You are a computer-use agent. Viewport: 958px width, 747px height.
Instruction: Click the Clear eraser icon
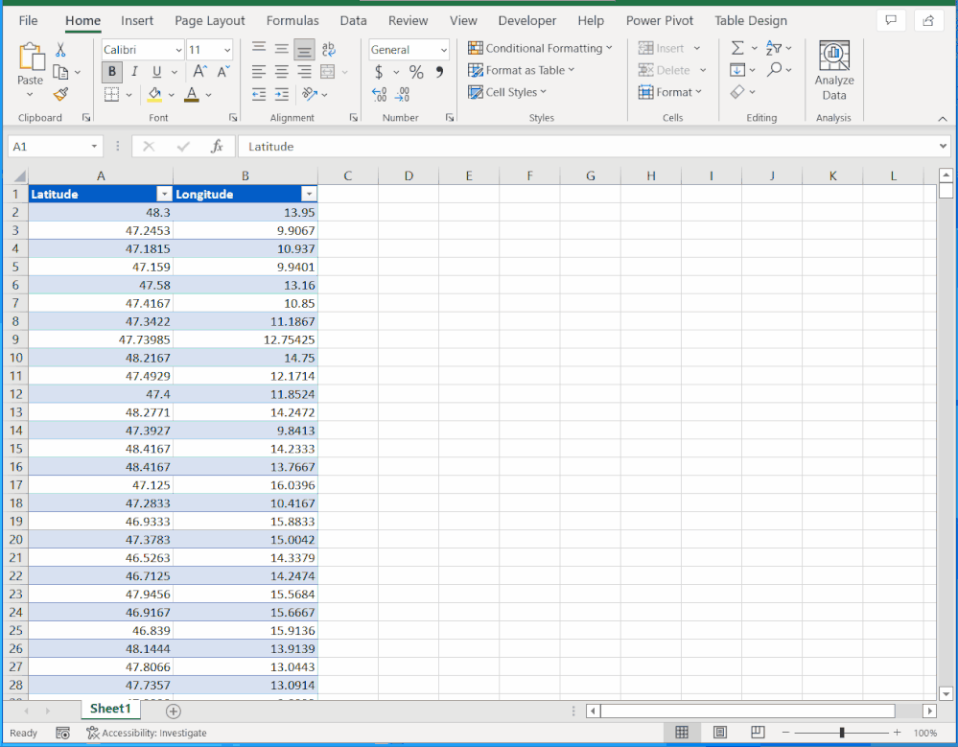[737, 92]
